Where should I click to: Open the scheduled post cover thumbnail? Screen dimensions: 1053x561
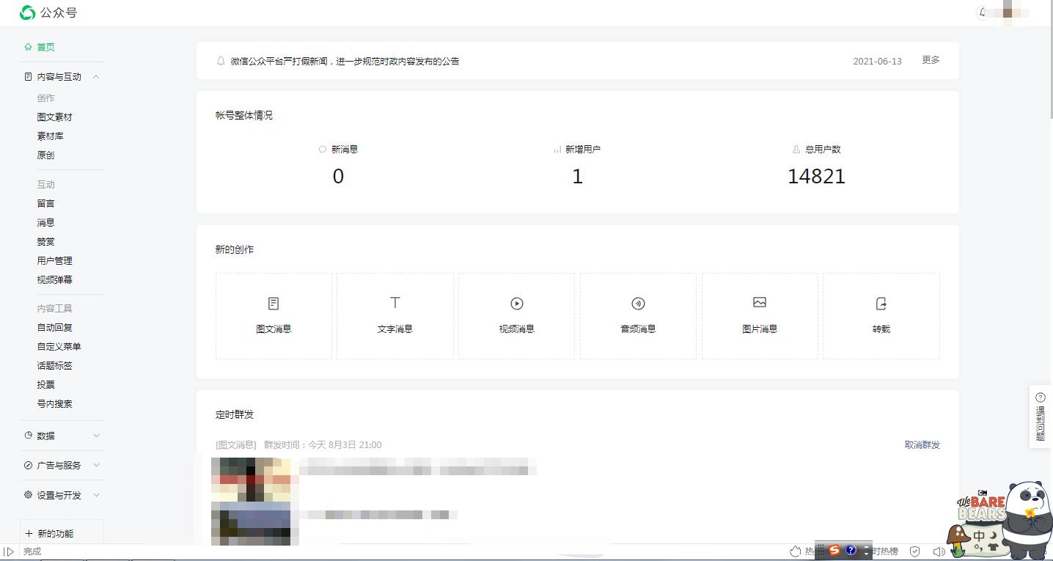pyautogui.click(x=251, y=500)
